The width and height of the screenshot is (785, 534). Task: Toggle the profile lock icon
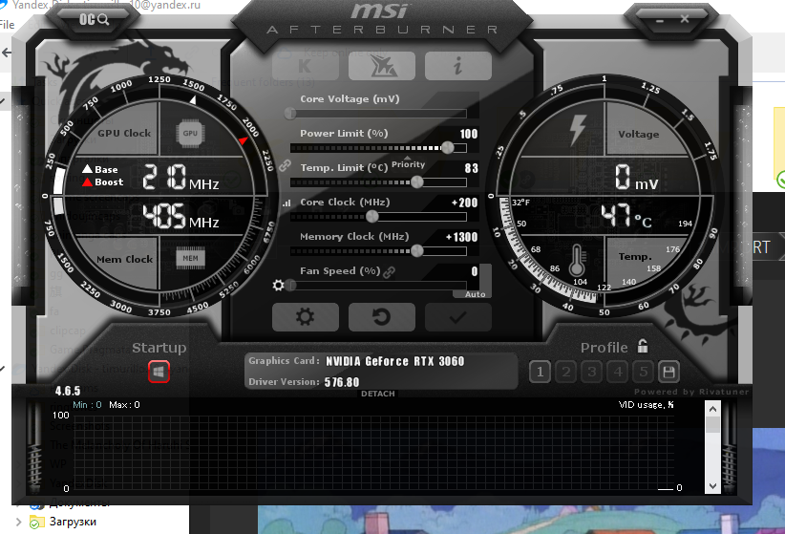[x=643, y=346]
